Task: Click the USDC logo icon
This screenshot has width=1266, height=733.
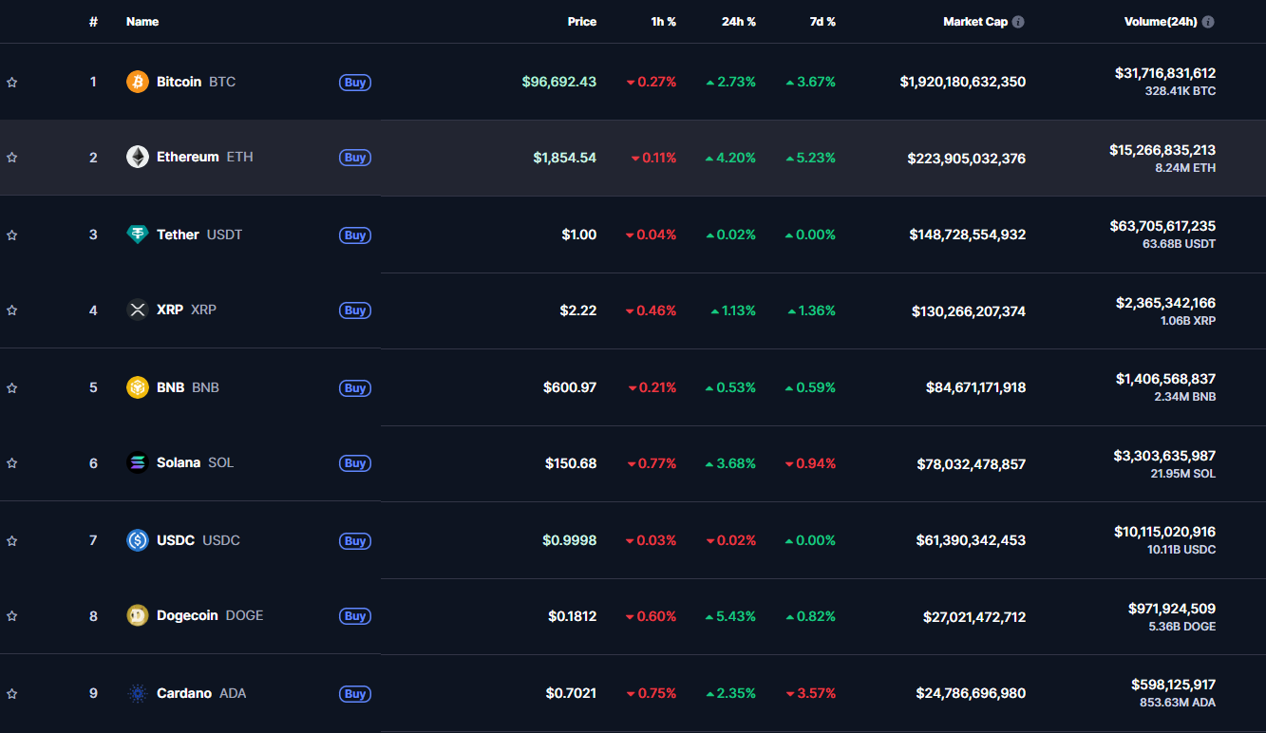Action: (138, 540)
